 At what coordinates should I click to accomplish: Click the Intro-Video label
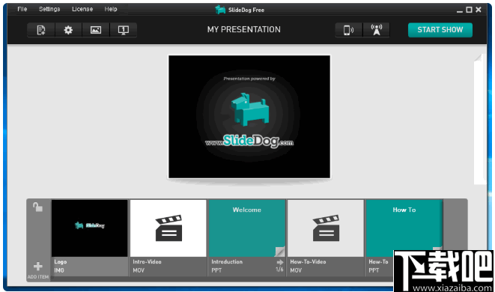coord(147,262)
